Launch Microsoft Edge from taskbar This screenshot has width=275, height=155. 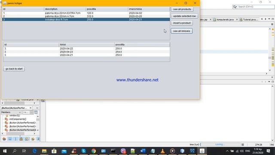coord(34,151)
